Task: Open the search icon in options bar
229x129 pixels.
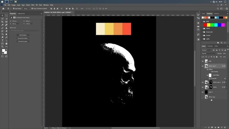Action: click(218, 9)
